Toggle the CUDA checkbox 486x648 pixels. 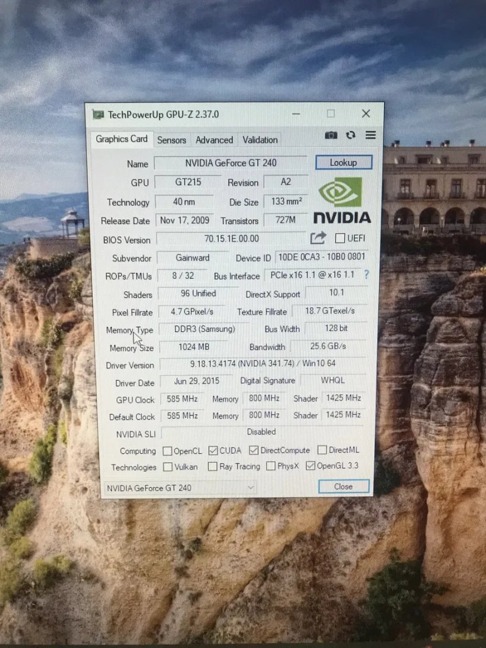point(213,451)
